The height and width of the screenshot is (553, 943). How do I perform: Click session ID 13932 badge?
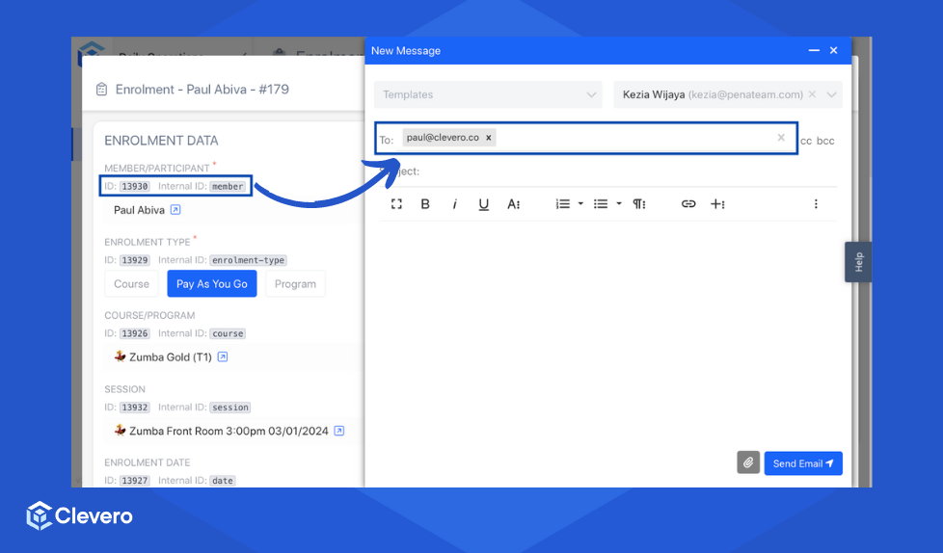[135, 408]
